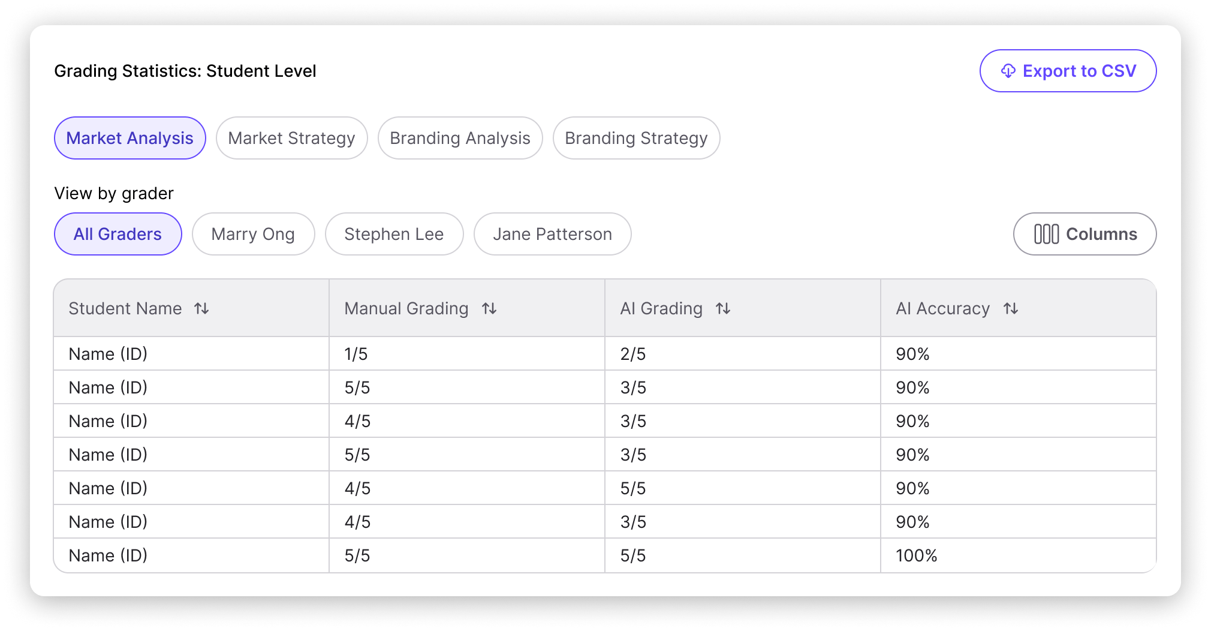Filter by All Graders
The image size is (1211, 631).
[118, 234]
